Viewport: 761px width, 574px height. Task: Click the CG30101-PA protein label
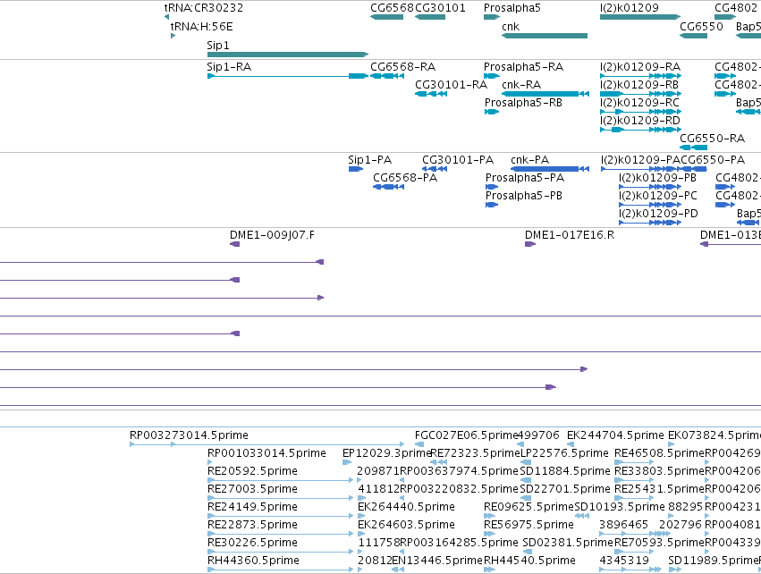coord(458,160)
